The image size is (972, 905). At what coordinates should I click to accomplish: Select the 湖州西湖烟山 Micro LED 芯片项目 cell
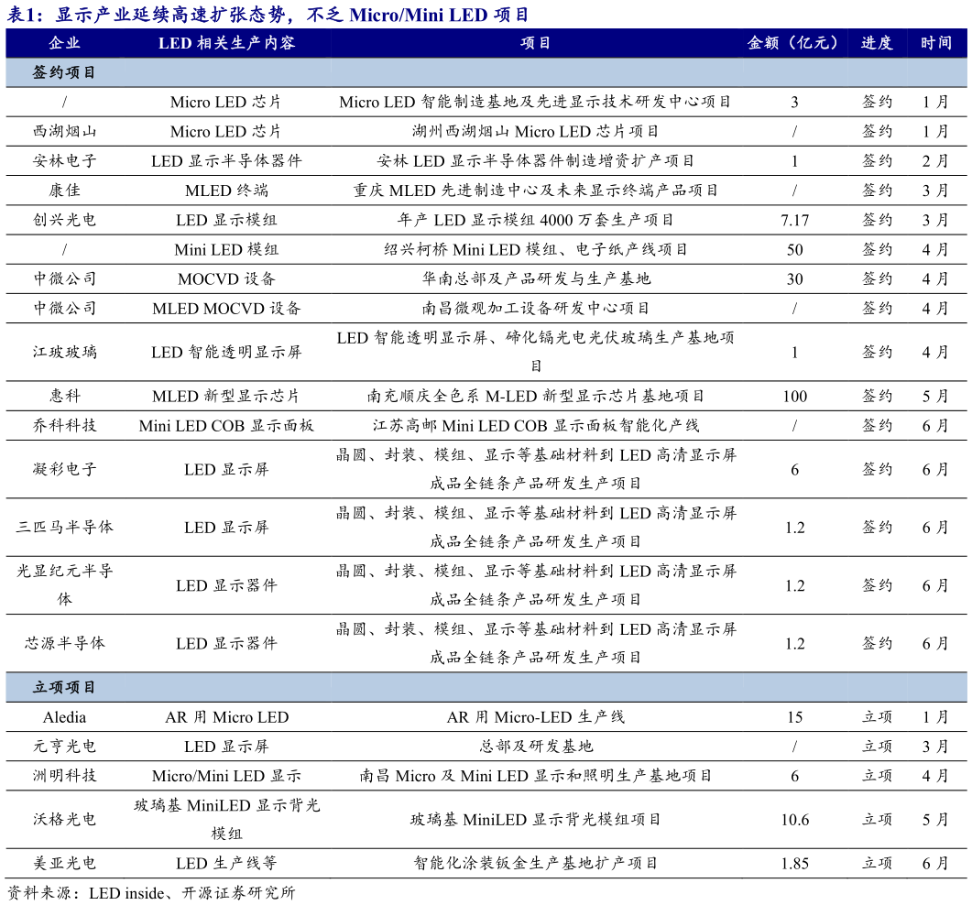coord(535,131)
